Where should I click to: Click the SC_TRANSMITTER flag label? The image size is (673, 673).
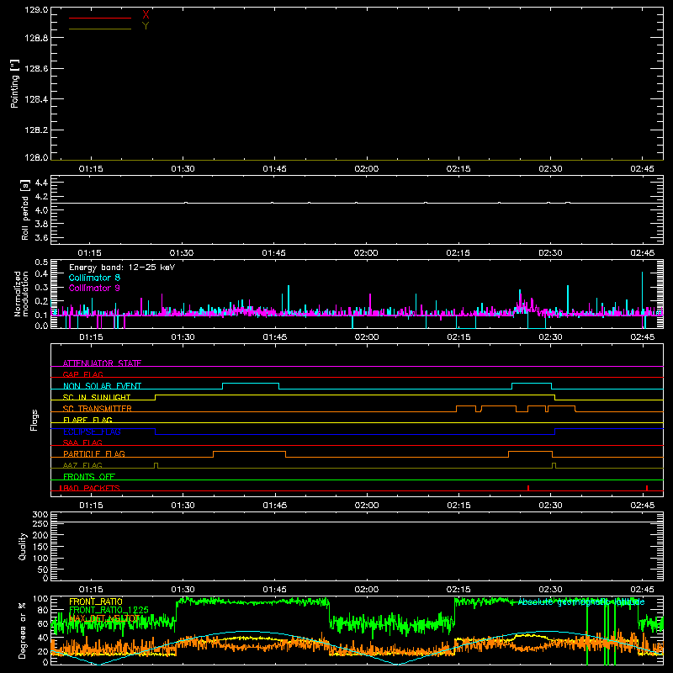pyautogui.click(x=98, y=409)
